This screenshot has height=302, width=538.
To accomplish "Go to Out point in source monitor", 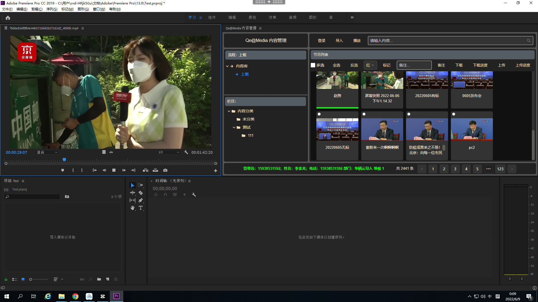I will coord(133,170).
